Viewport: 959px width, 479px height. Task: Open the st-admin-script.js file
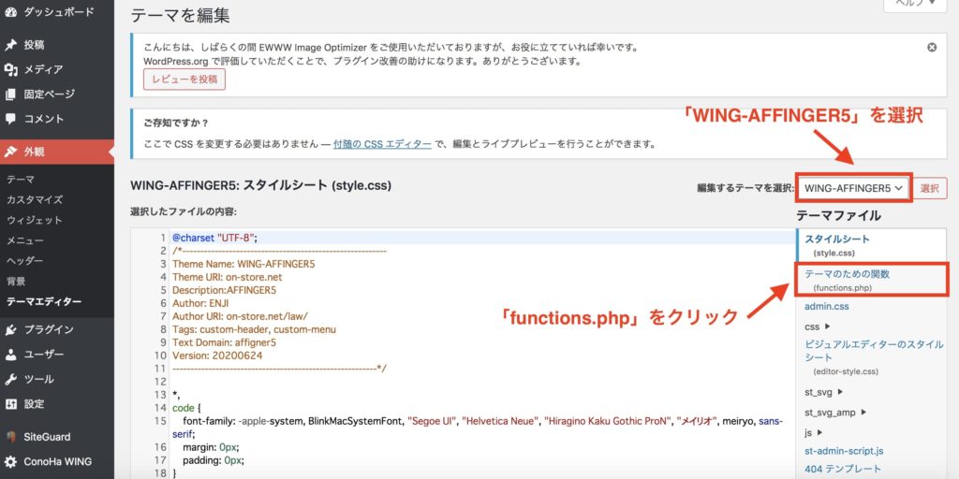pos(844,451)
